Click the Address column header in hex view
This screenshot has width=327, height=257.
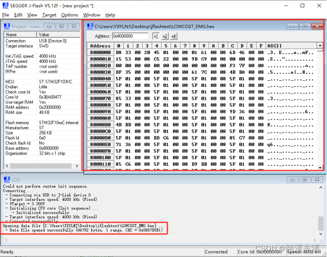pyautogui.click(x=101, y=46)
